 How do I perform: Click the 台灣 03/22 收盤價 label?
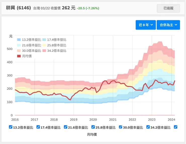tap(47, 8)
